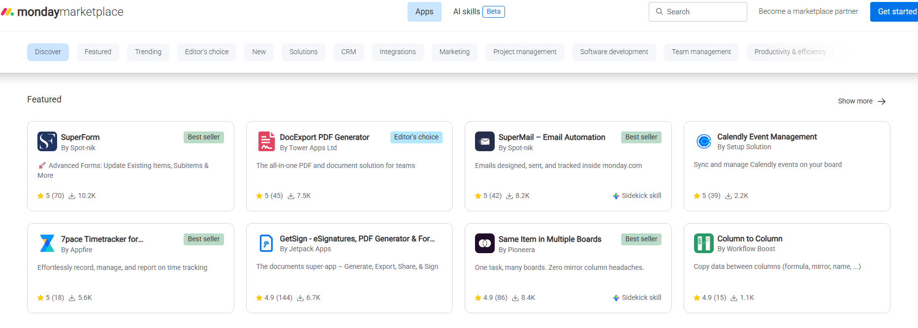Switch to the Apps tab
The width and height of the screenshot is (918, 328).
click(424, 12)
